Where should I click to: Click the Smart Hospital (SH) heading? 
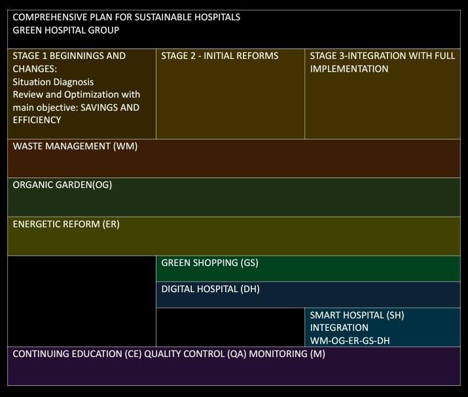pos(357,315)
